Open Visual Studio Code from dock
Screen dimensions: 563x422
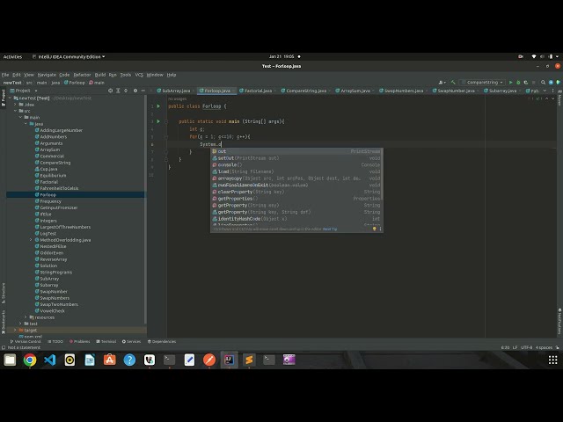pyautogui.click(x=50, y=360)
